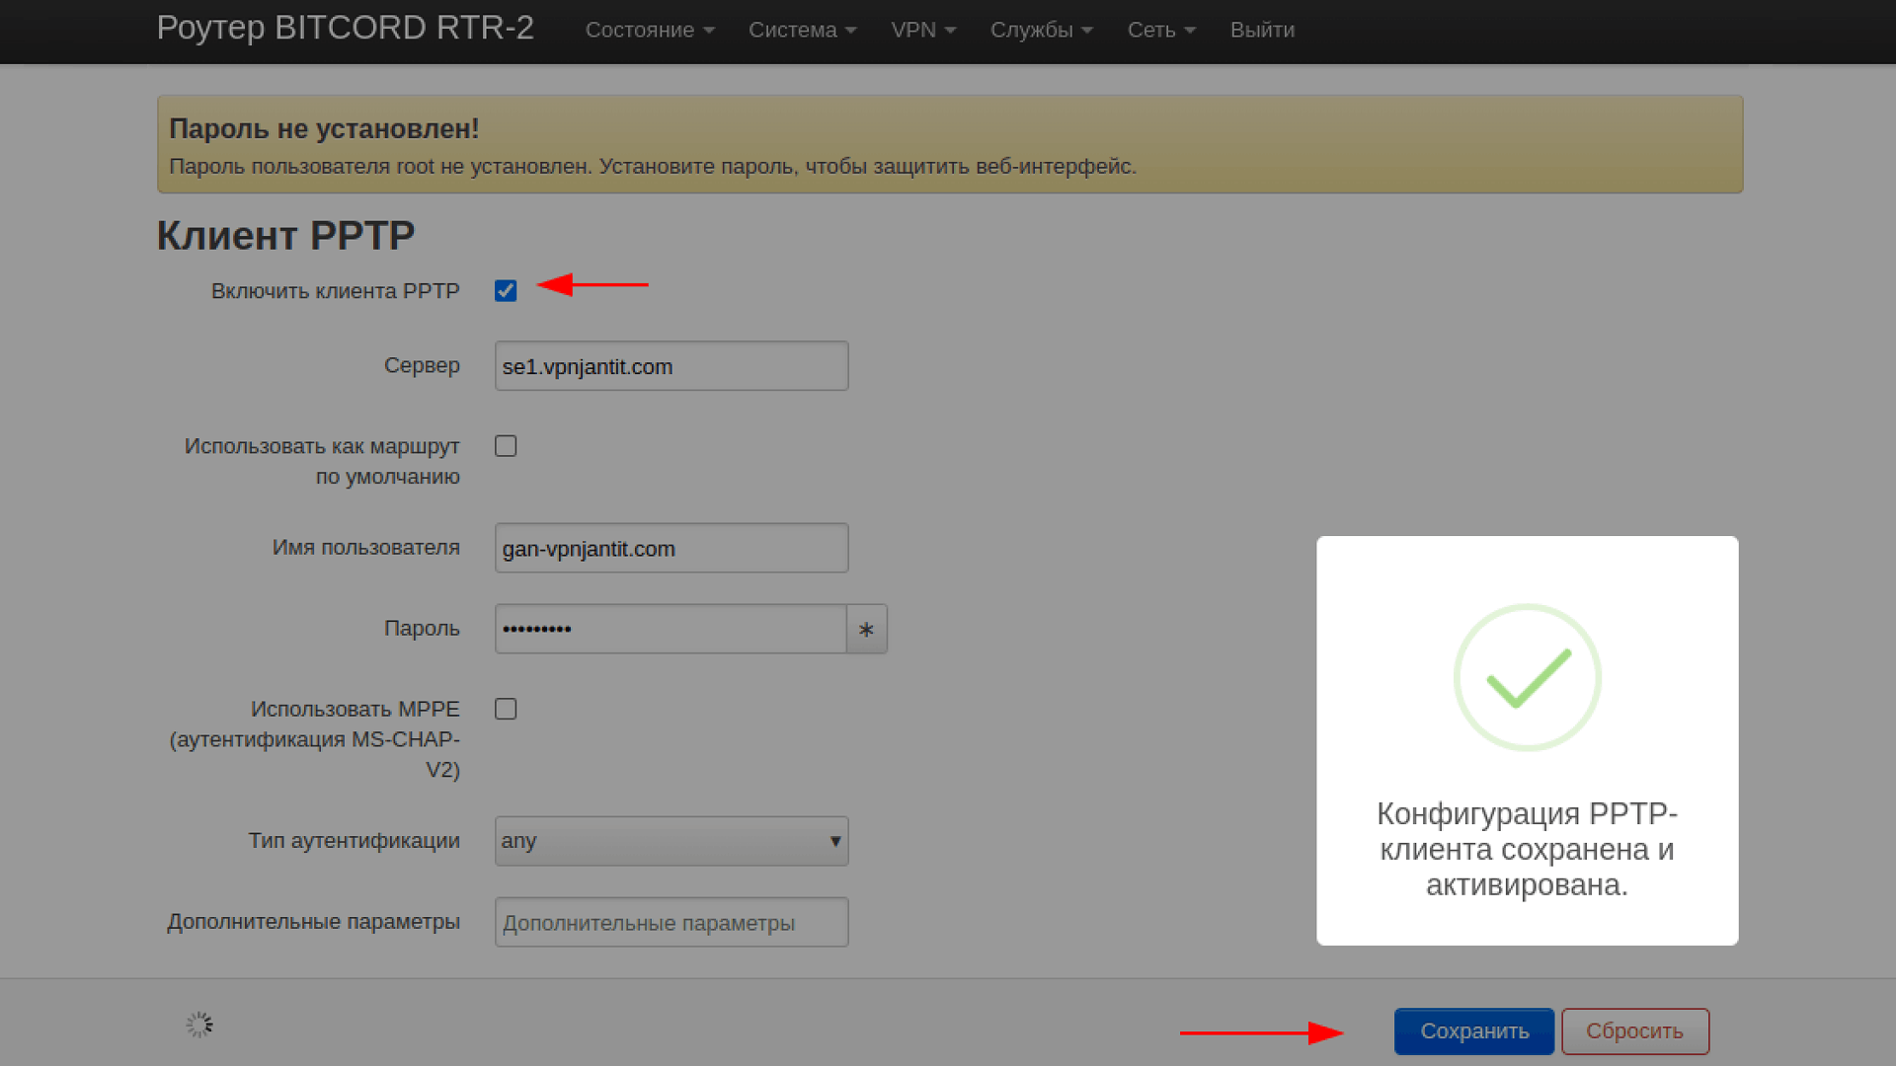1896x1066 pixels.
Task: Enable Использовать как маршрут по умолчанию checkbox
Action: click(506, 446)
